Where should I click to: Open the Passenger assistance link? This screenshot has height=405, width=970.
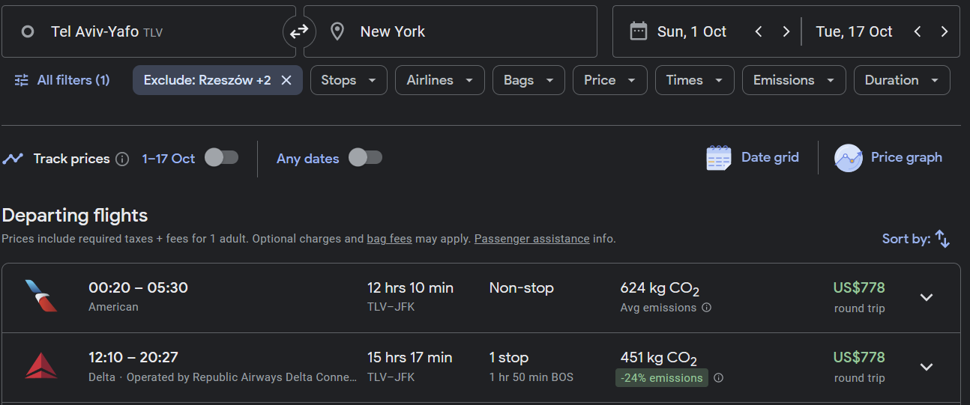(531, 239)
